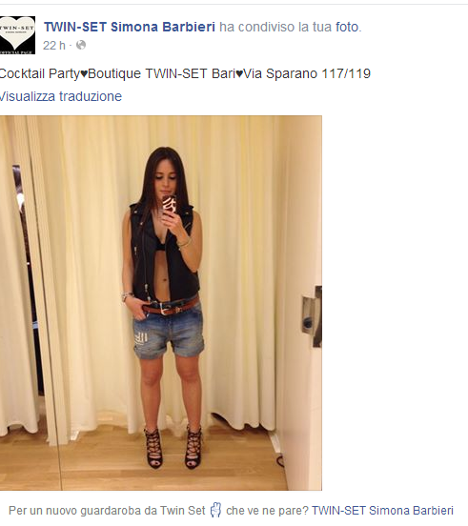Screen dimensions: 468x526
Task: Click the globe public-audience icon
Action: pyautogui.click(x=81, y=45)
